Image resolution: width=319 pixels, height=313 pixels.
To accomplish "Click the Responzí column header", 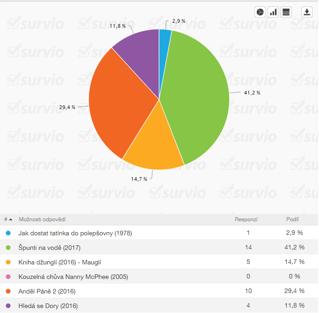I will click(246, 219).
